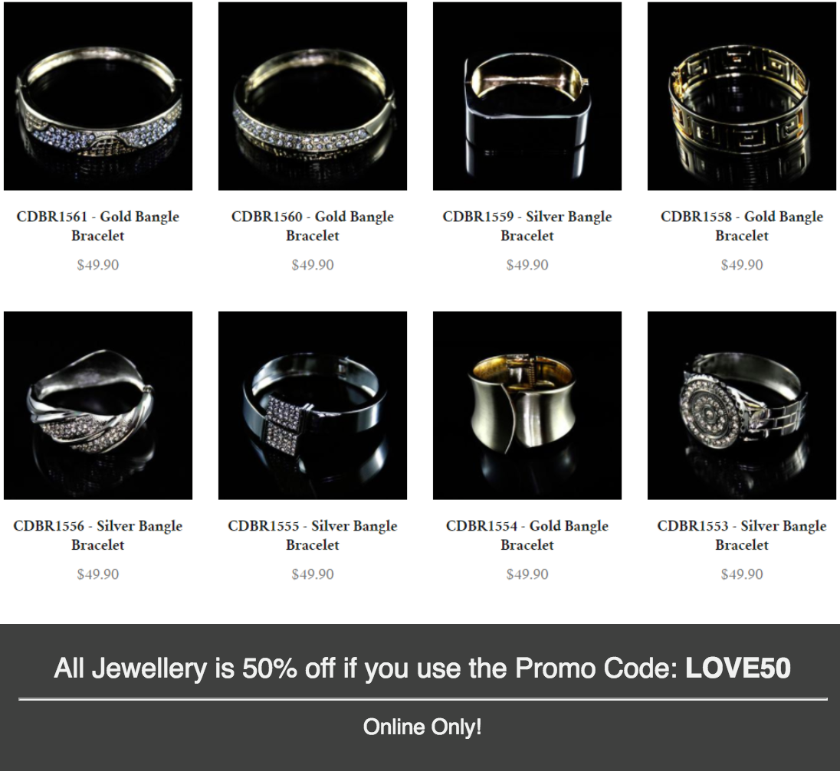View the CDBR1553 silver watch-style bangle photo

click(x=742, y=406)
